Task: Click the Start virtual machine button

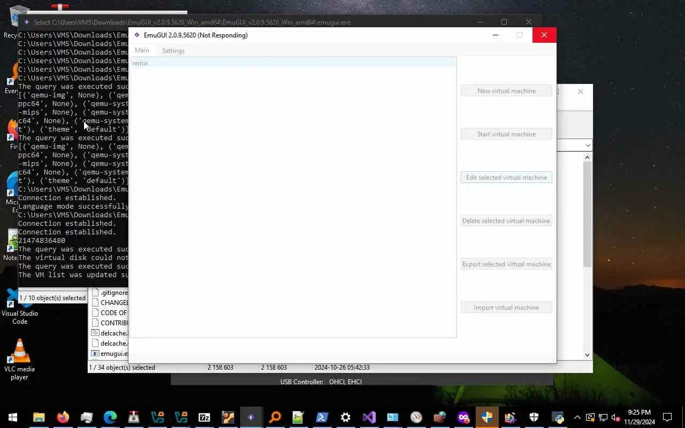Action: 506,134
